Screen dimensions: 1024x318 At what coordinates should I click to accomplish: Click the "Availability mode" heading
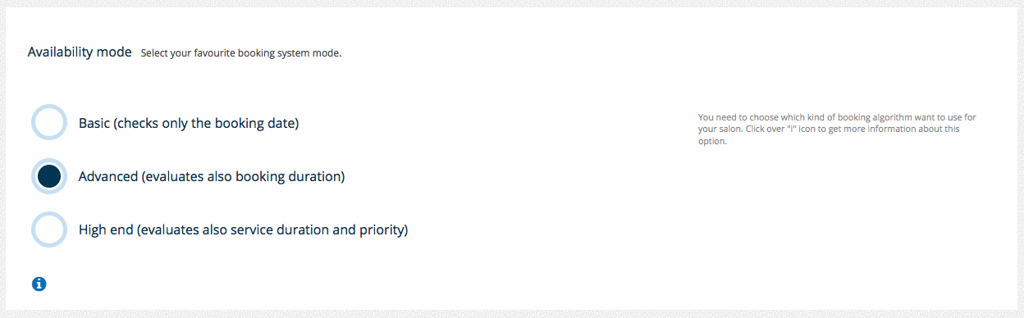tap(80, 52)
